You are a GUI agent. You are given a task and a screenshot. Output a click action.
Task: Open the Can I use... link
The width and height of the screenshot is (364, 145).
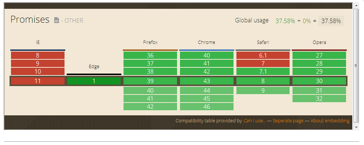[x=254, y=120]
